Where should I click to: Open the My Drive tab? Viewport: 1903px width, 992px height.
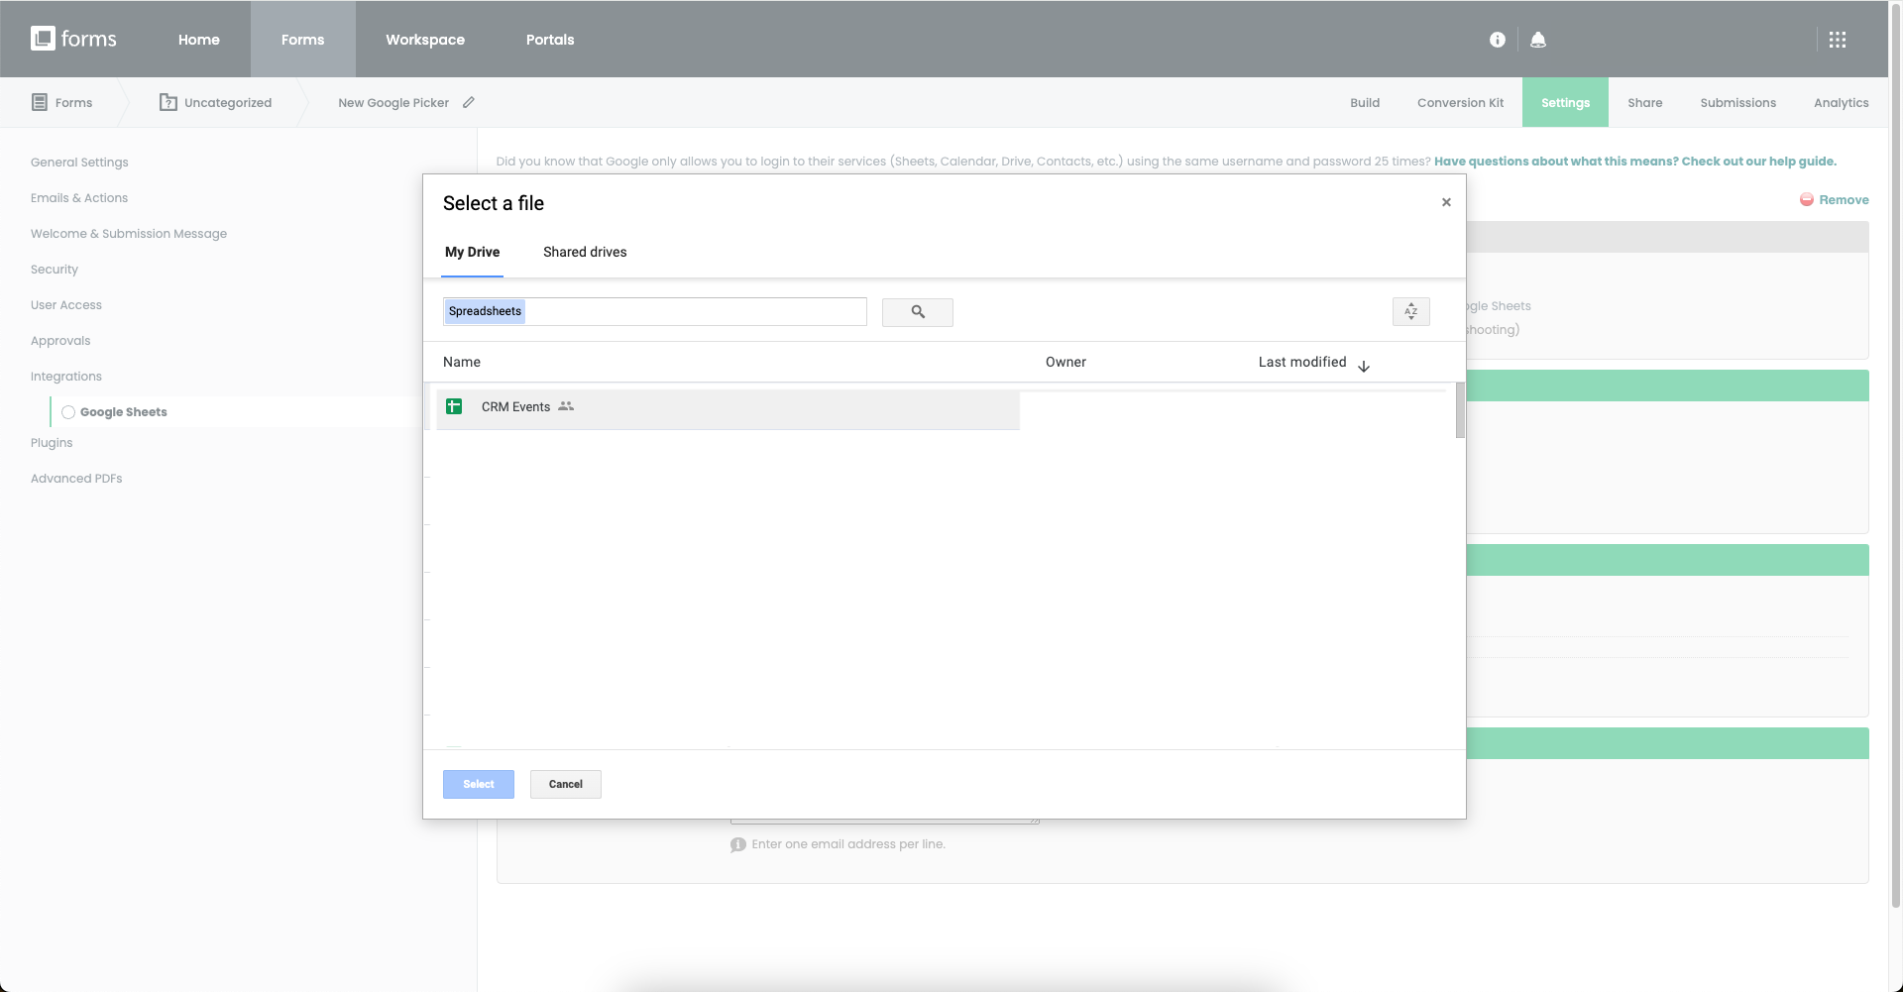point(472,252)
